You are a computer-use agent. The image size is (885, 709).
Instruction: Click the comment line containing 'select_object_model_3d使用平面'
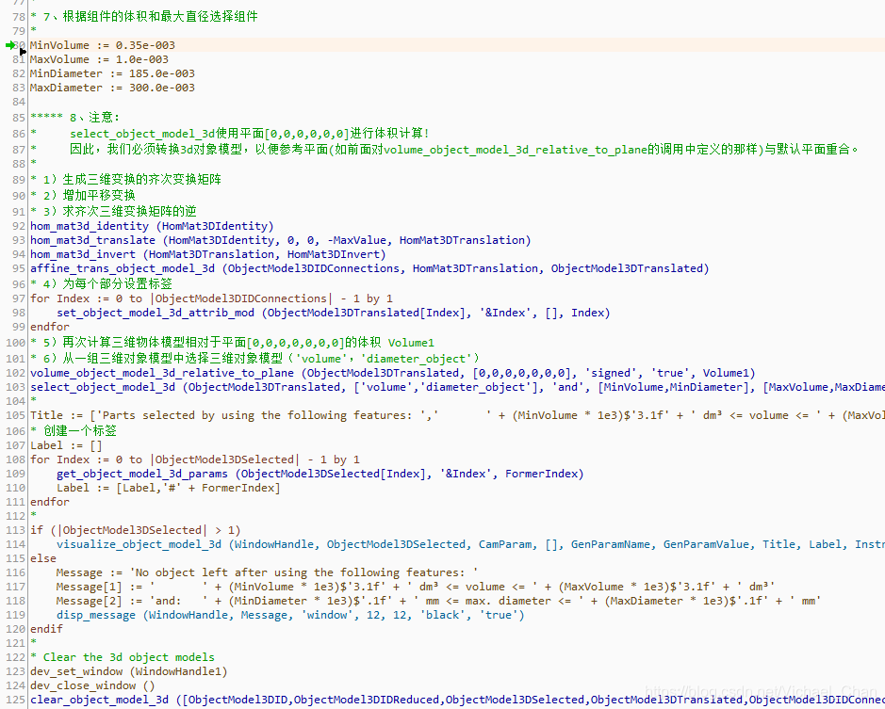(230, 133)
